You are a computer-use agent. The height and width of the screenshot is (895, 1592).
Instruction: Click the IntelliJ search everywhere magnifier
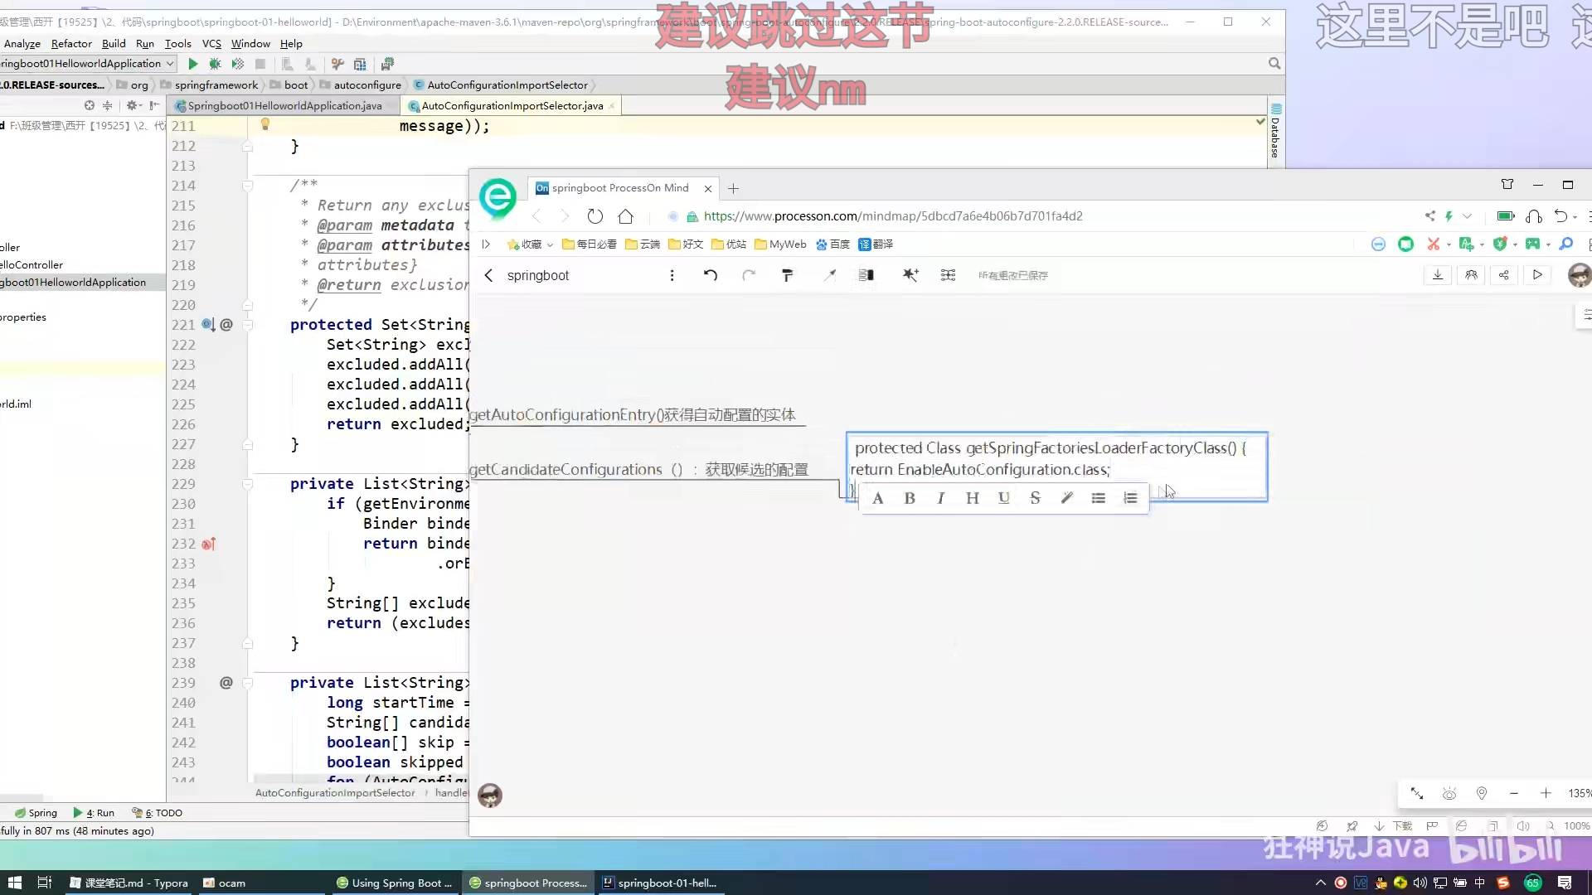click(1274, 64)
